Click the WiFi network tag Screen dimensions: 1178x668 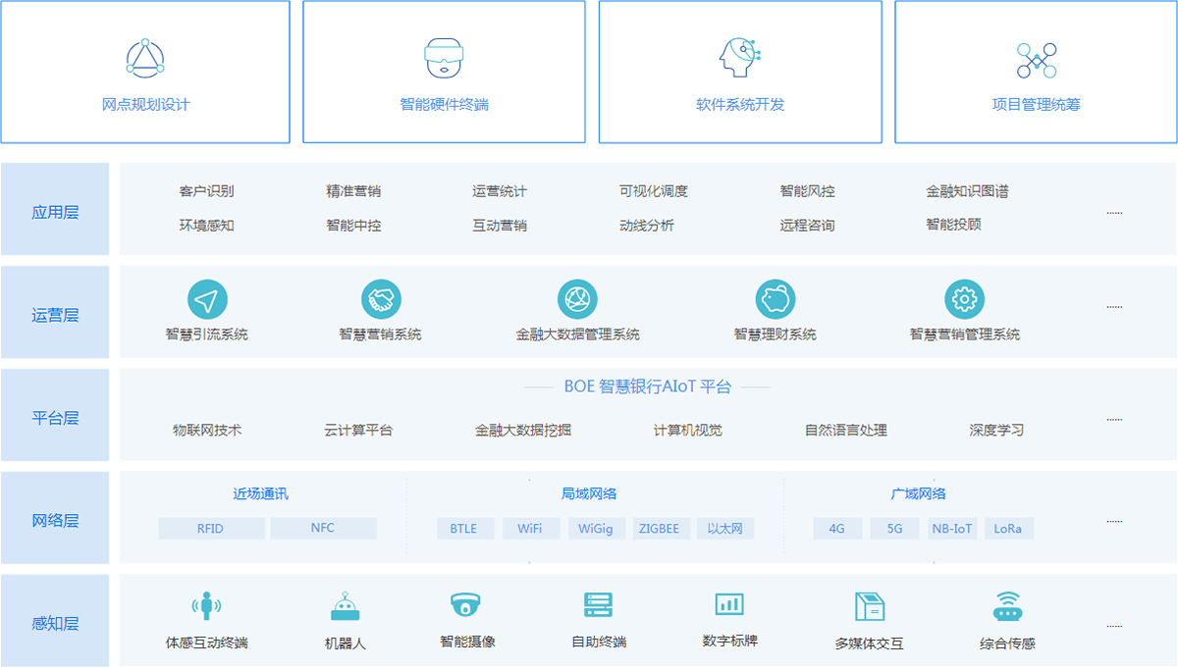tap(531, 529)
